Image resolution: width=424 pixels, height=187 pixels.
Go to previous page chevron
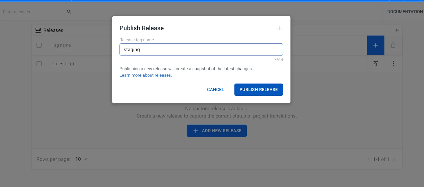coord(368,159)
